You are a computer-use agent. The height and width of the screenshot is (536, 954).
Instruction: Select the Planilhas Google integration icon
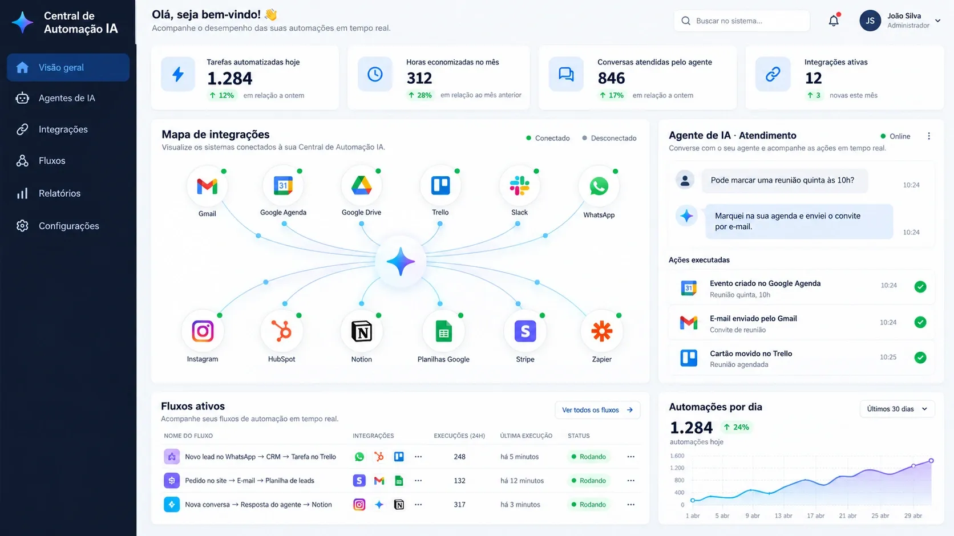[x=443, y=331]
